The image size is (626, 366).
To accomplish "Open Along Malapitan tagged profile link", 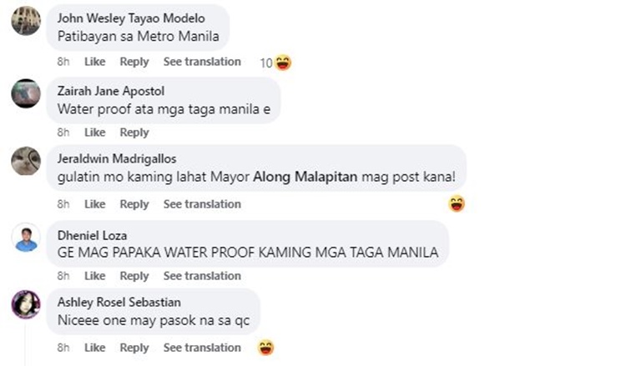I will 305,177.
